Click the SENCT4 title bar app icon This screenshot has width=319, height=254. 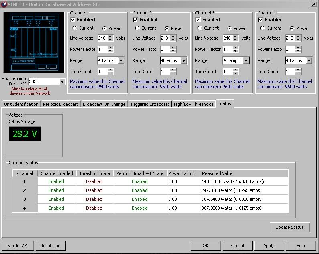pos(4,4)
